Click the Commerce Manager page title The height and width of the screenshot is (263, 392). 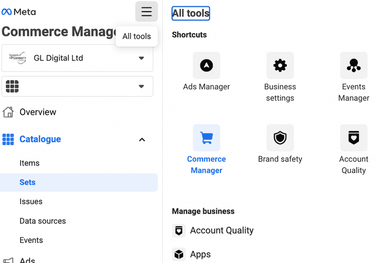click(x=59, y=32)
